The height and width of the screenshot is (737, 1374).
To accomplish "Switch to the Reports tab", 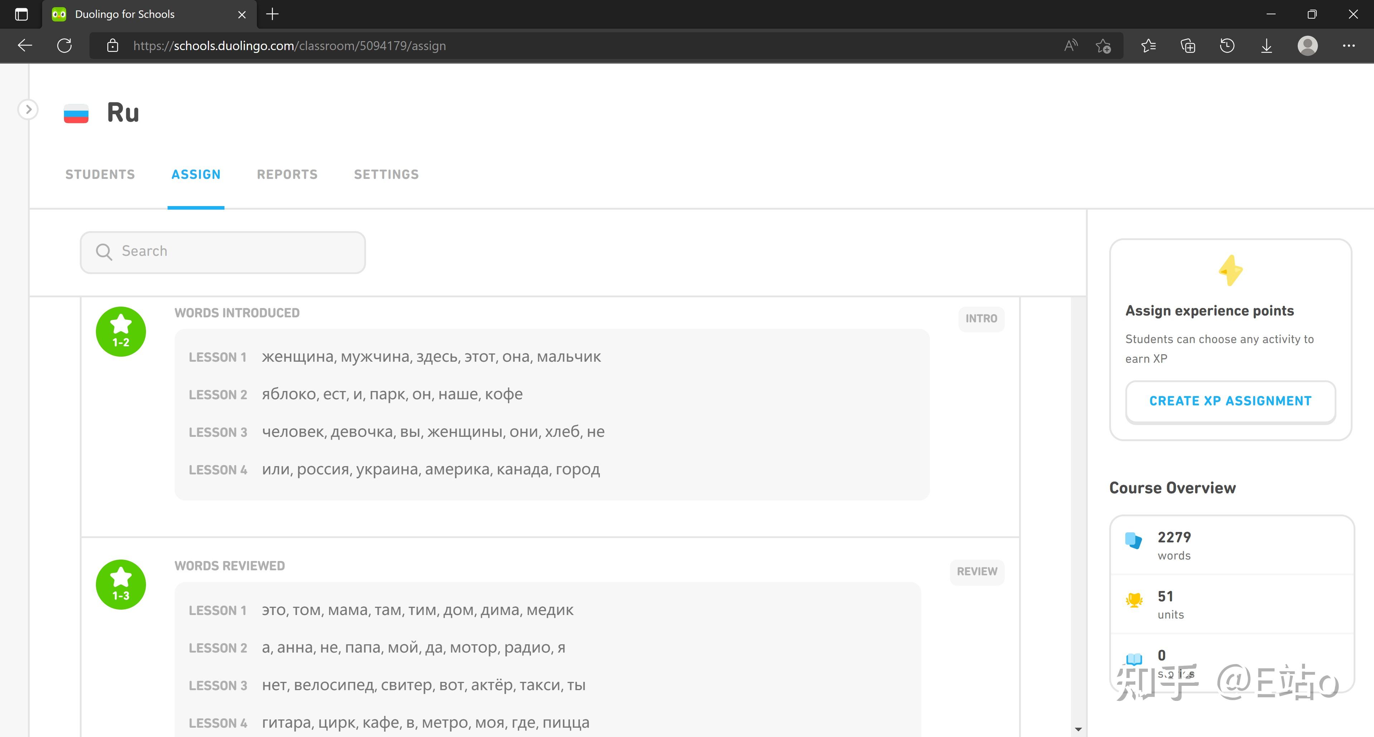I will point(287,174).
